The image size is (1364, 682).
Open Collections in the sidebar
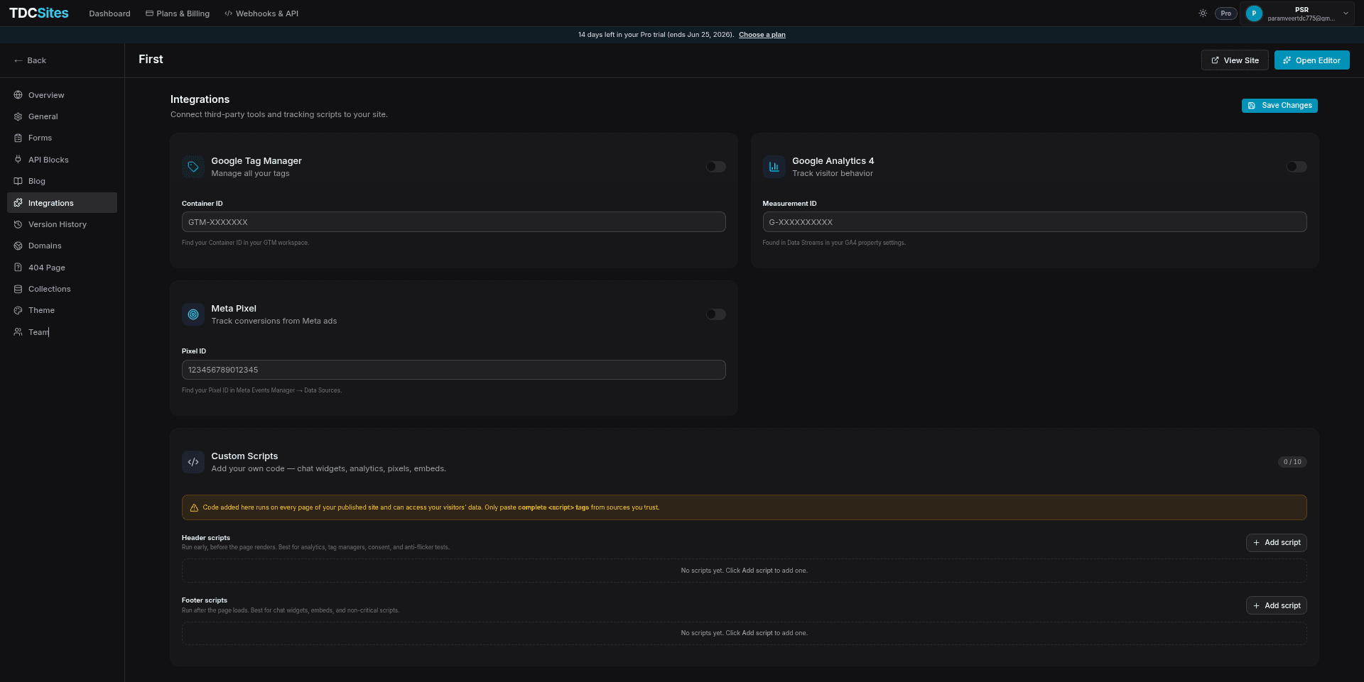[62, 289]
